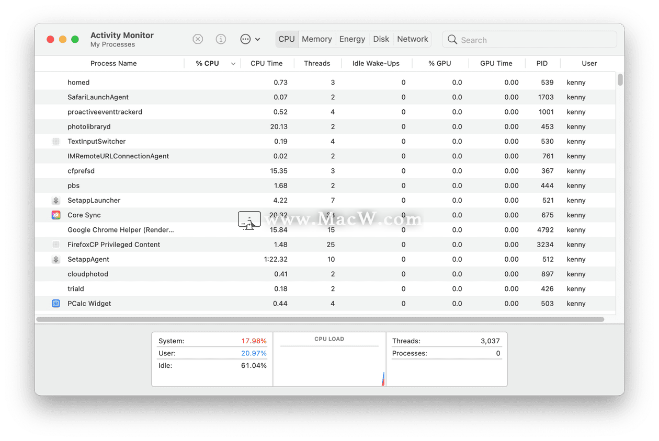Screen dimensions: 659x441
Task: Click the 1:22.32 CPU Time value
Action: [x=276, y=260]
